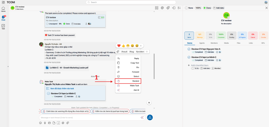269x127 pixels.
Task: Click Add date in the task panel header
Action: [219, 8]
